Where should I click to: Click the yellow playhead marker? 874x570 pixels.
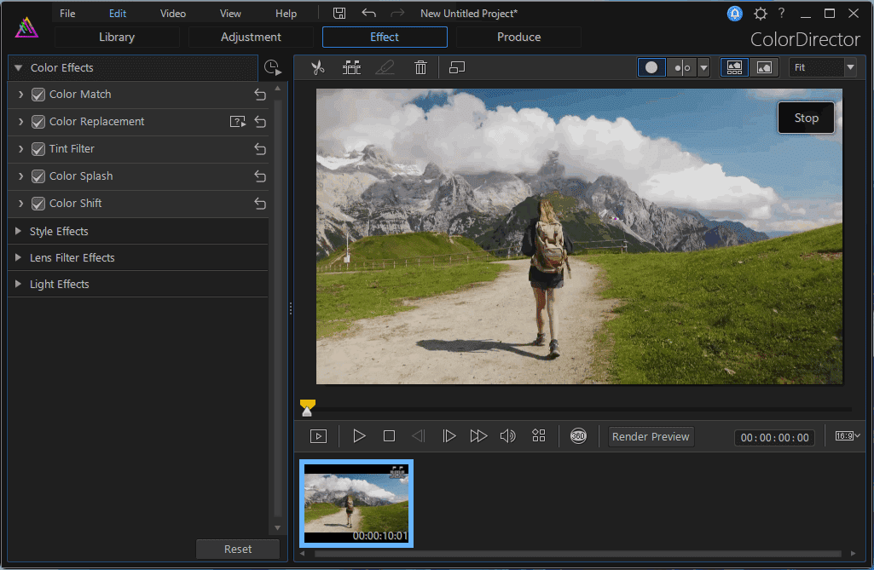coord(307,408)
